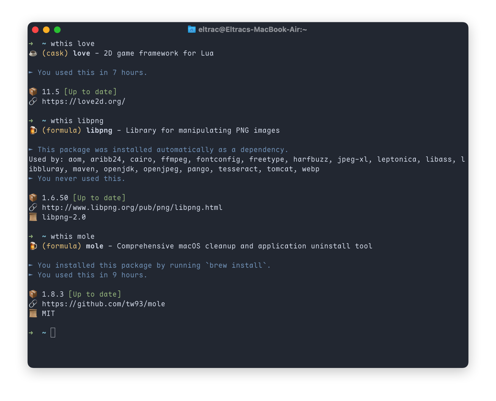Viewport: 496px width, 401px height.
Task: Click the package box icon next to 1.6.50
Action: pos(33,197)
